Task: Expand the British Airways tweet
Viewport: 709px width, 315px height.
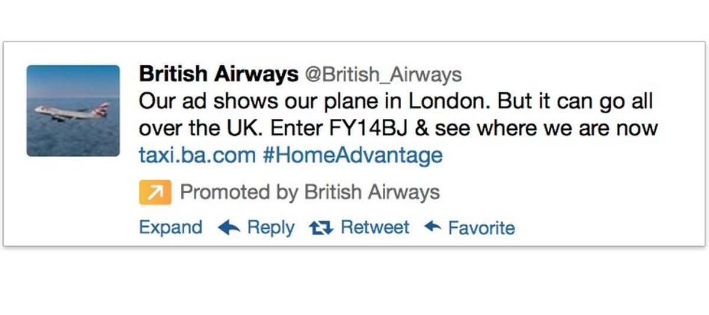Action: (x=170, y=228)
